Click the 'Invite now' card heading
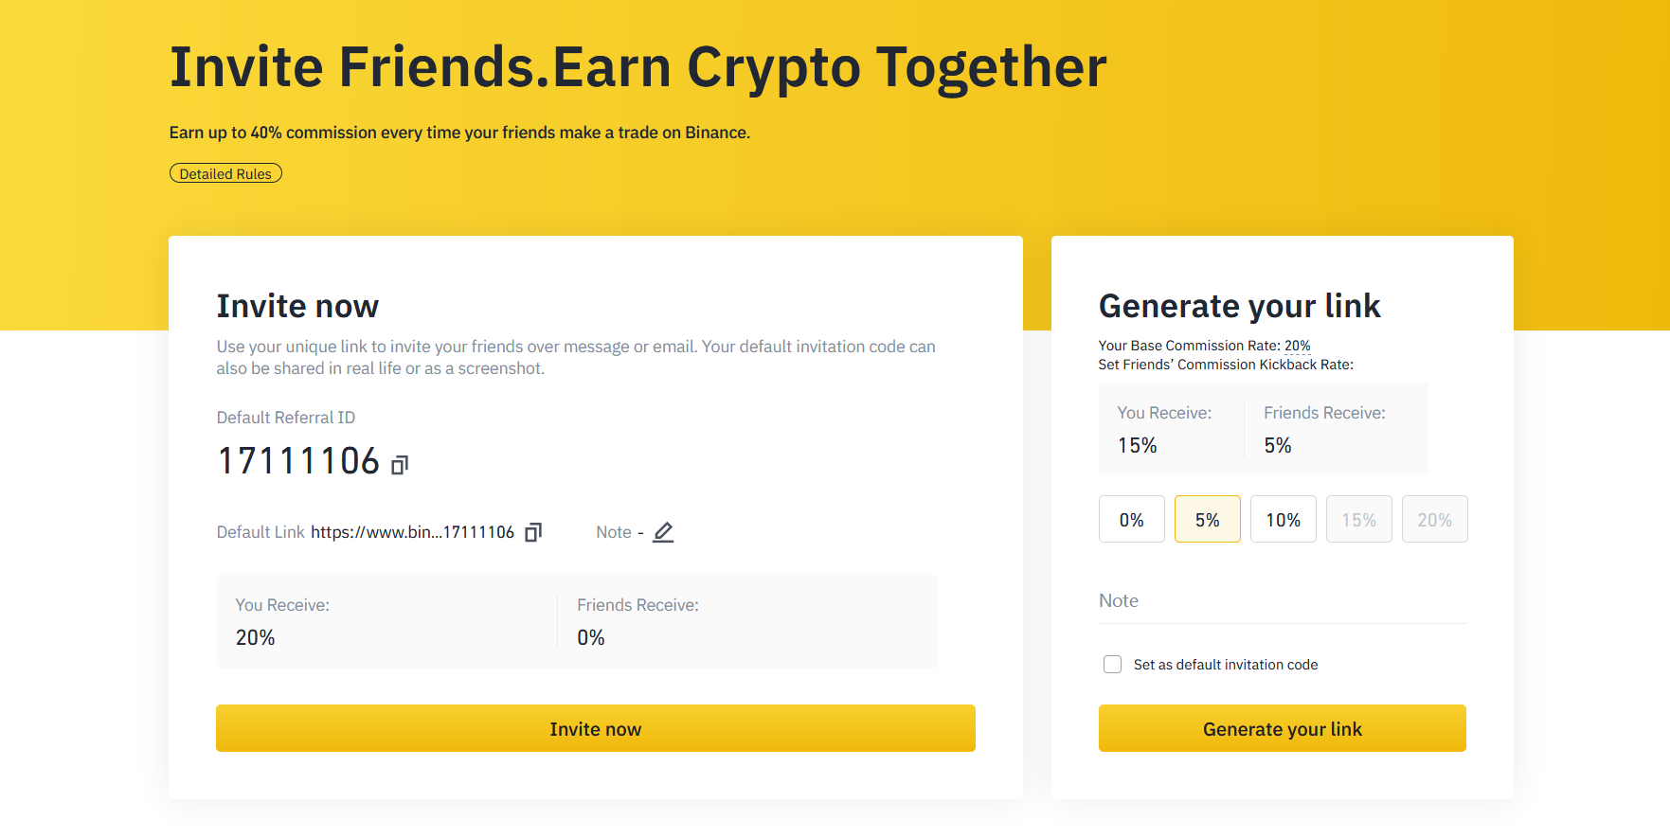 297,306
